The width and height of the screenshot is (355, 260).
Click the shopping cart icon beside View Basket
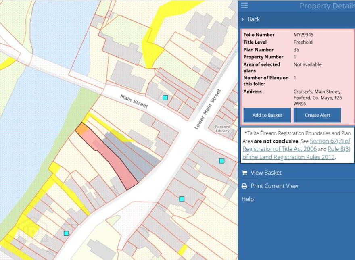pos(244,173)
